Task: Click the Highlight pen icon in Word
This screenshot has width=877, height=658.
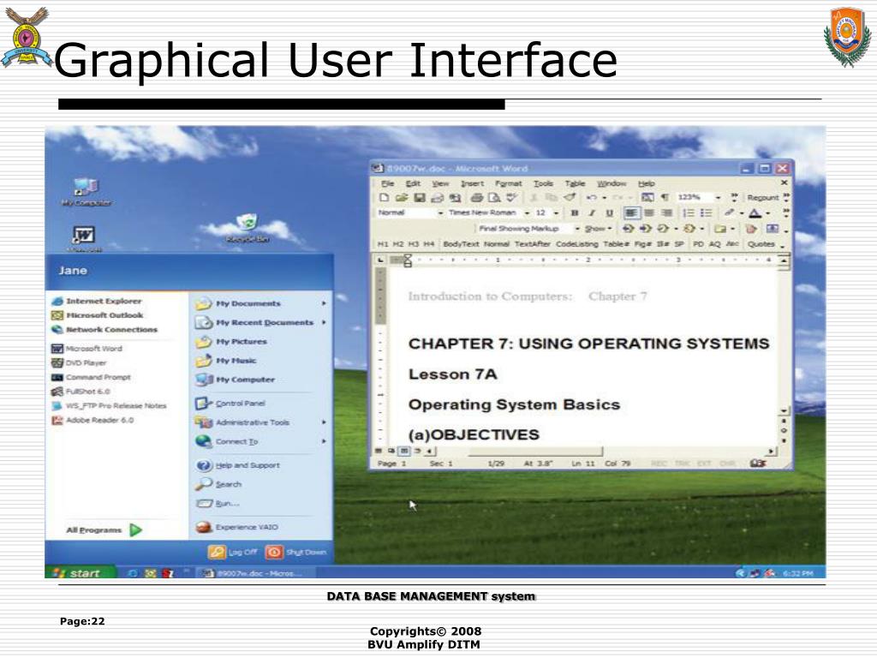Action: coord(730,213)
